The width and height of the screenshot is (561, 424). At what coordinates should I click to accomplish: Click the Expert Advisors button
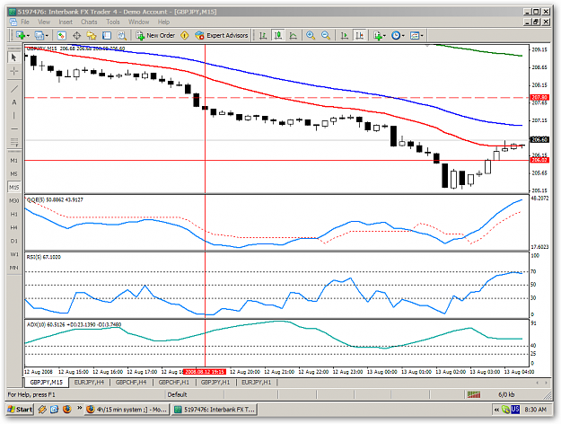click(x=222, y=35)
